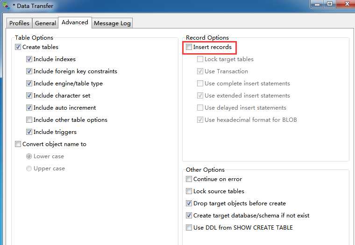Toggle Include character set checkbox
The image size is (355, 245).
click(x=29, y=96)
